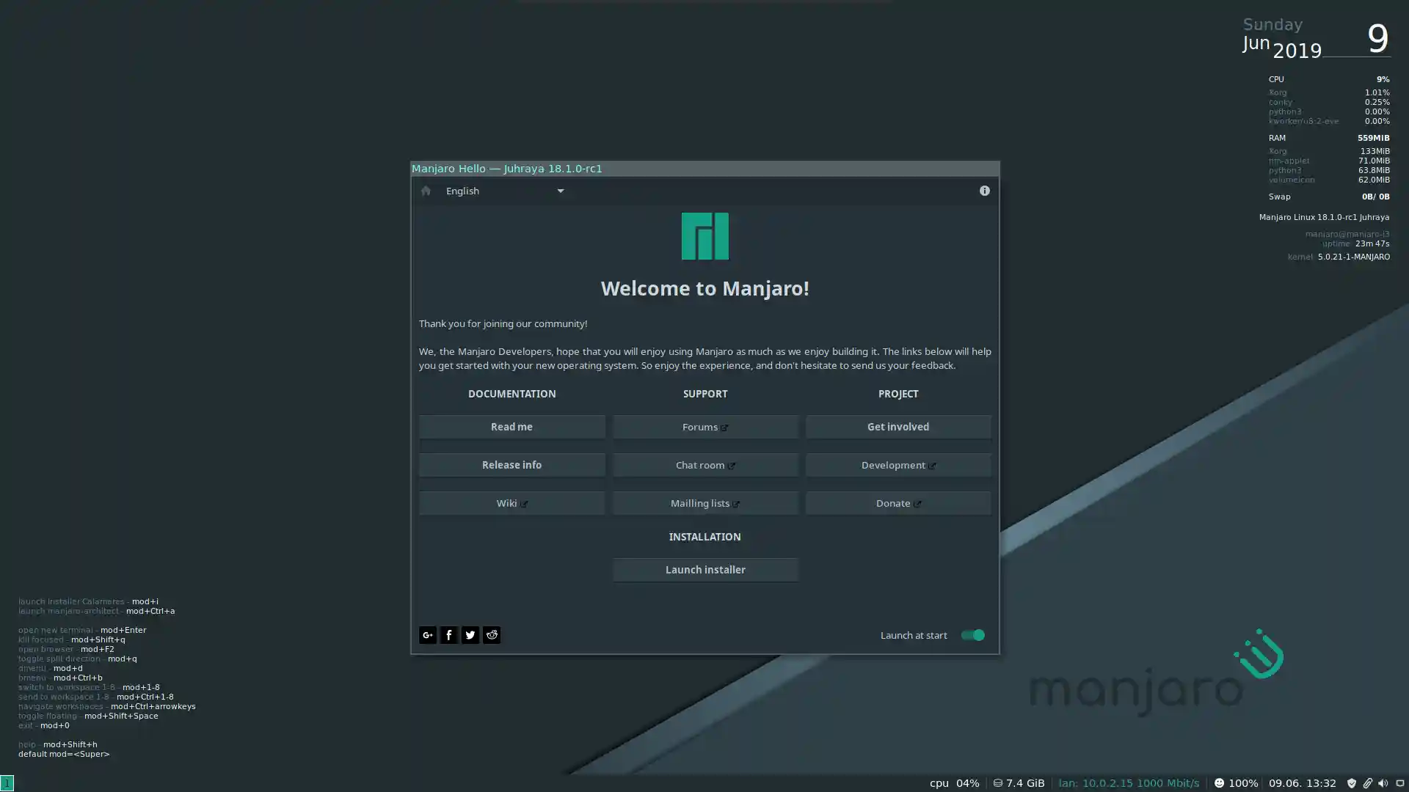Open the Forums link
This screenshot has width=1409, height=792.
[x=704, y=427]
